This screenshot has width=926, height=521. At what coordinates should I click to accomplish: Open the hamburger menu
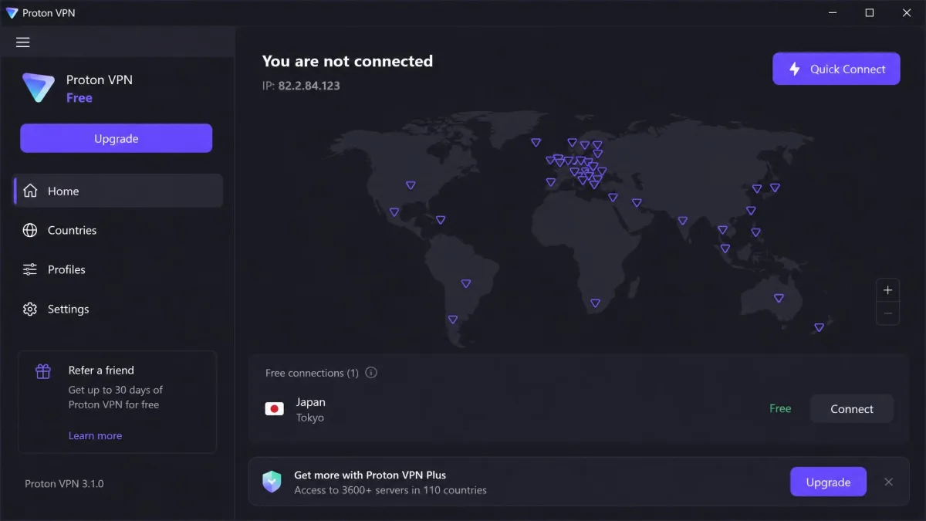click(x=23, y=42)
